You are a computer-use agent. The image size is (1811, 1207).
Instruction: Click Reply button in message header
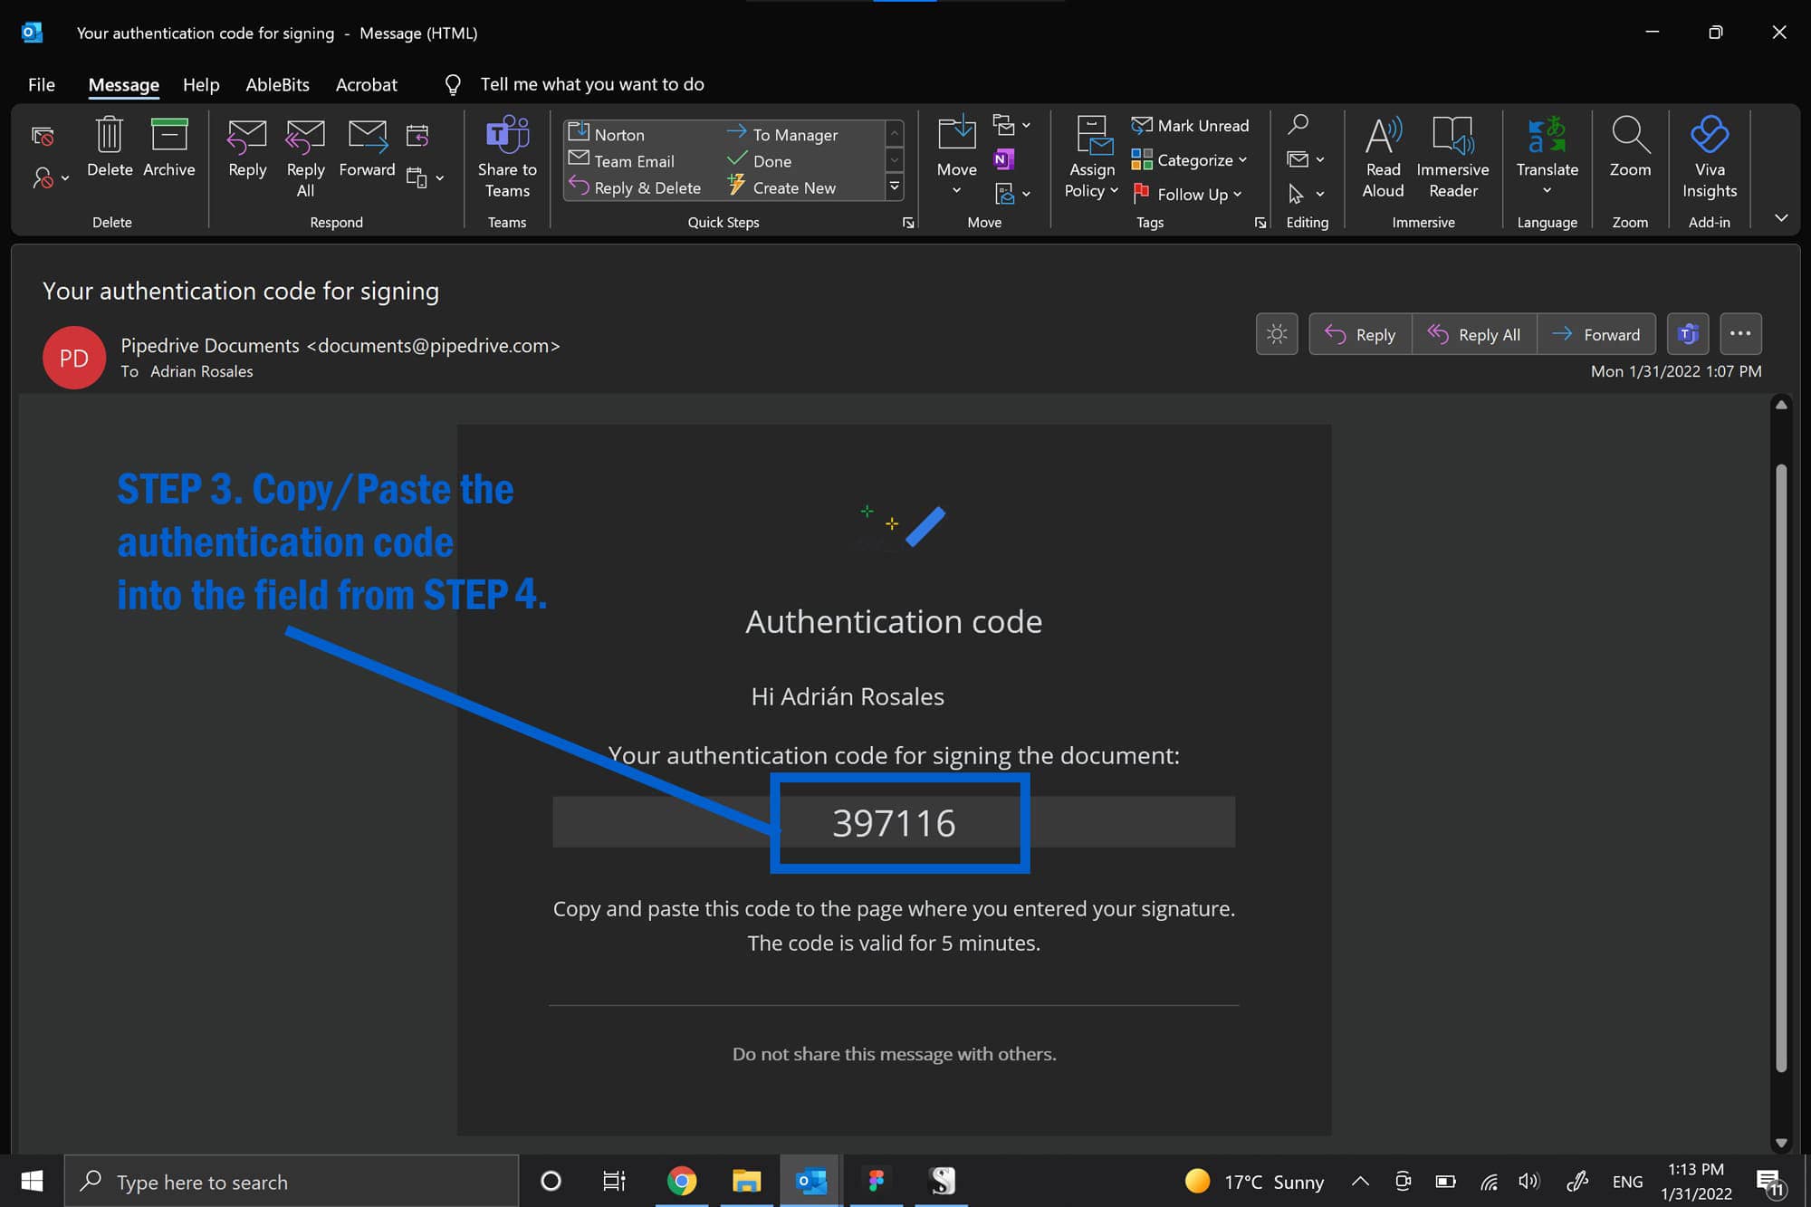tap(1360, 334)
